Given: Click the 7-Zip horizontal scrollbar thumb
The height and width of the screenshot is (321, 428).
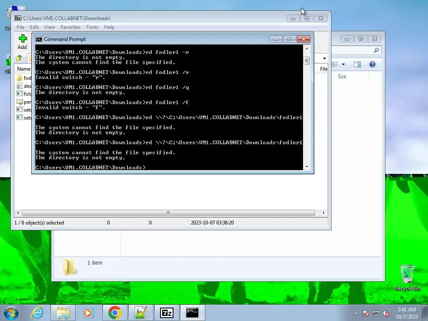Looking at the screenshot, I should pos(168,213).
